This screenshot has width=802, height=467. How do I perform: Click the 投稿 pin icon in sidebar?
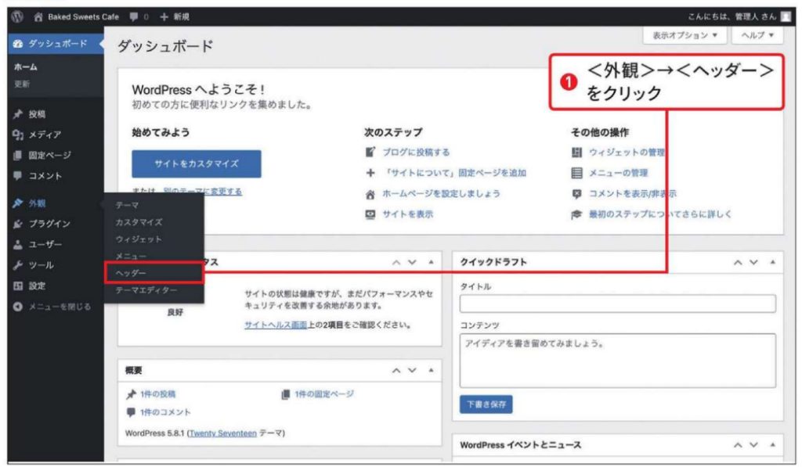[18, 114]
